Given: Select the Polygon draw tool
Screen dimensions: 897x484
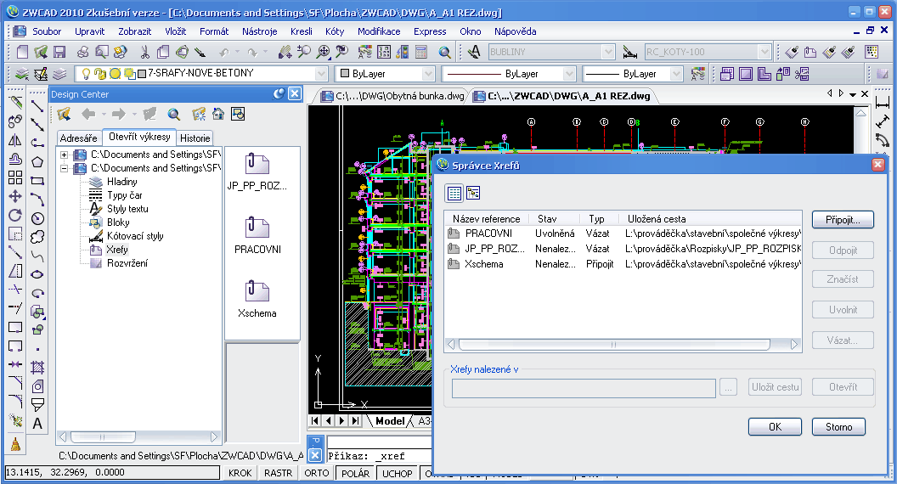Looking at the screenshot, I should [x=37, y=161].
